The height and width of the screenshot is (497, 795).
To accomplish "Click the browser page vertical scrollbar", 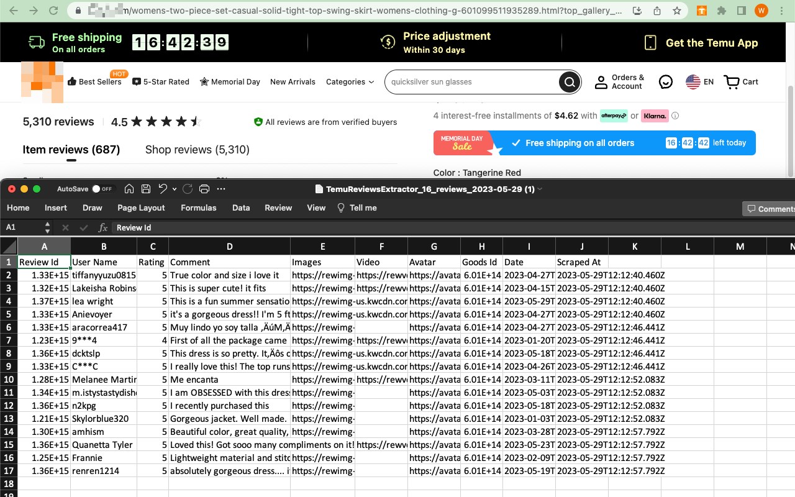I will 791,130.
